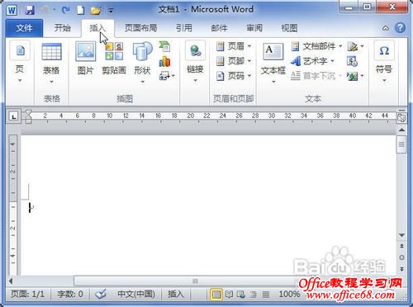Open the 页眉 (Header) dropdown

tap(234, 46)
